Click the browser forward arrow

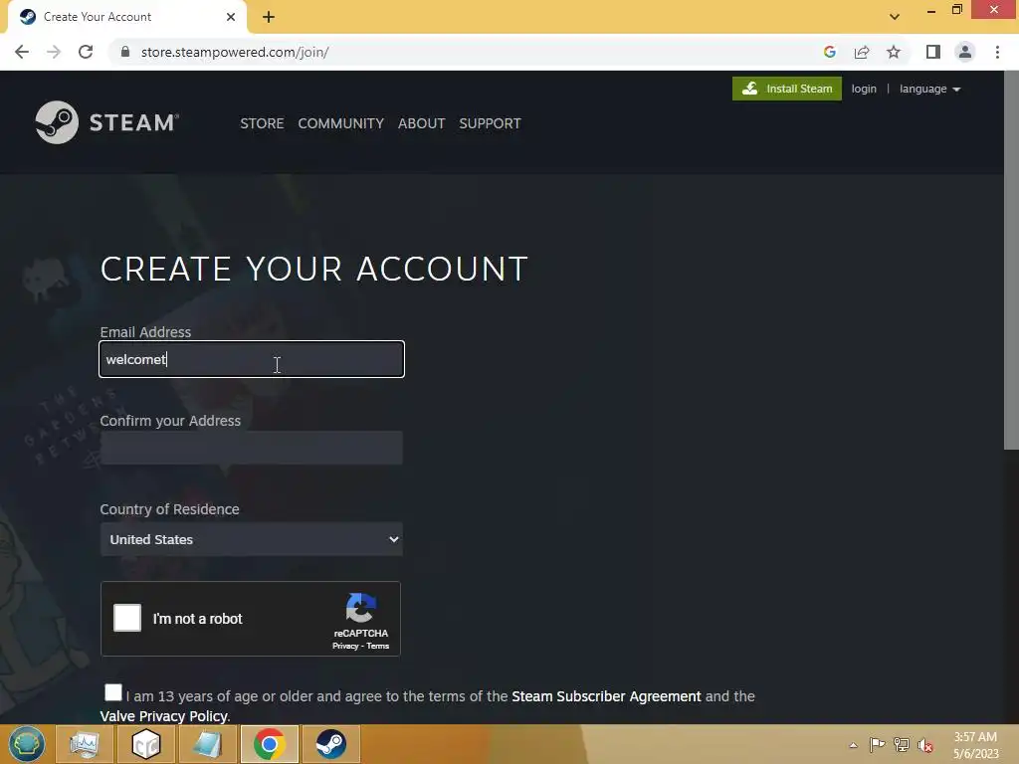pyautogui.click(x=54, y=52)
